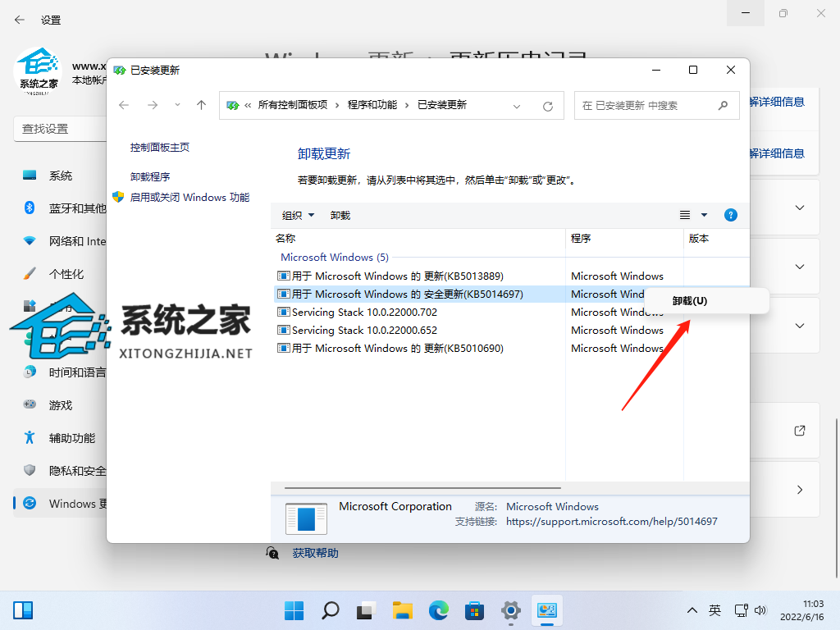Expand the address bar history dropdown
The height and width of the screenshot is (630, 840).
pyautogui.click(x=517, y=106)
